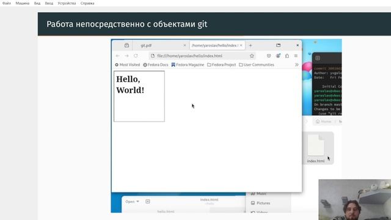Image resolution: width=391 pixels, height=220 pixels.
Task: Close the index.html browser tab
Action: pos(241,45)
